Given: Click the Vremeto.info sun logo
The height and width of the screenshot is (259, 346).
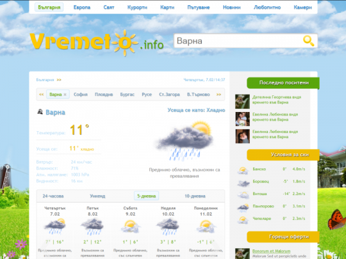Looking at the screenshot, I should pyautogui.click(x=96, y=43).
